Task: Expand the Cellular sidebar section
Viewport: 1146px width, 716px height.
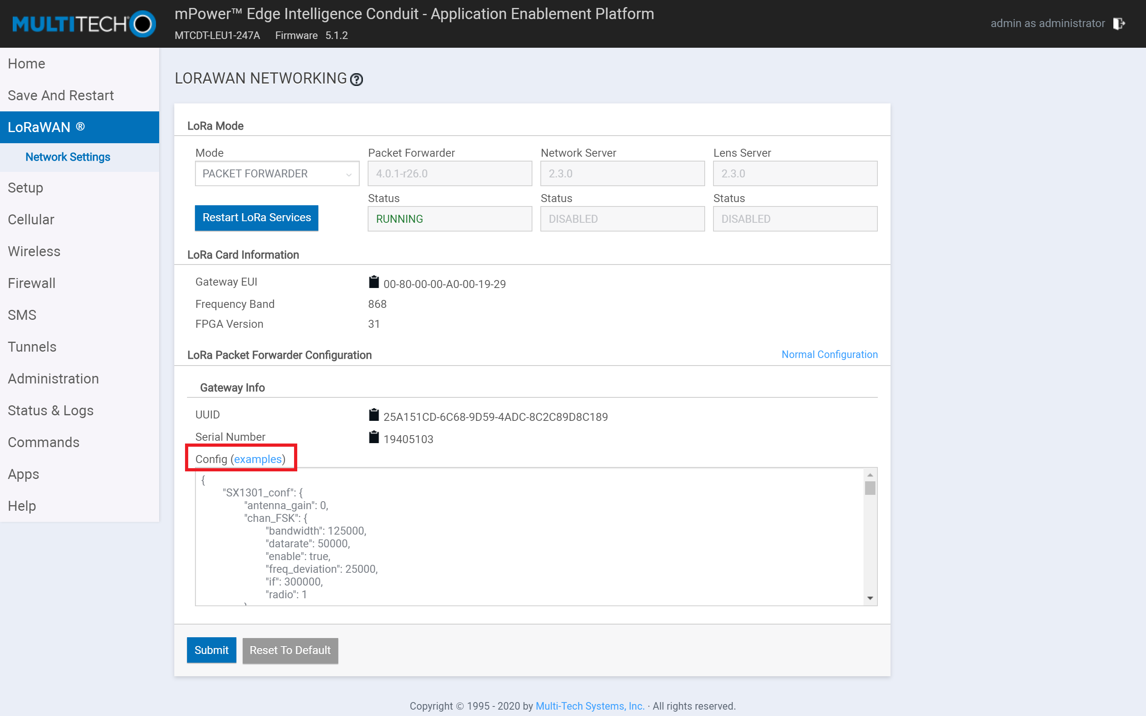Action: click(x=31, y=220)
